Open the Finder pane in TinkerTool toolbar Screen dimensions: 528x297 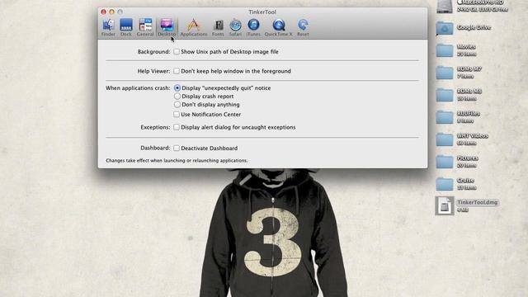click(108, 27)
